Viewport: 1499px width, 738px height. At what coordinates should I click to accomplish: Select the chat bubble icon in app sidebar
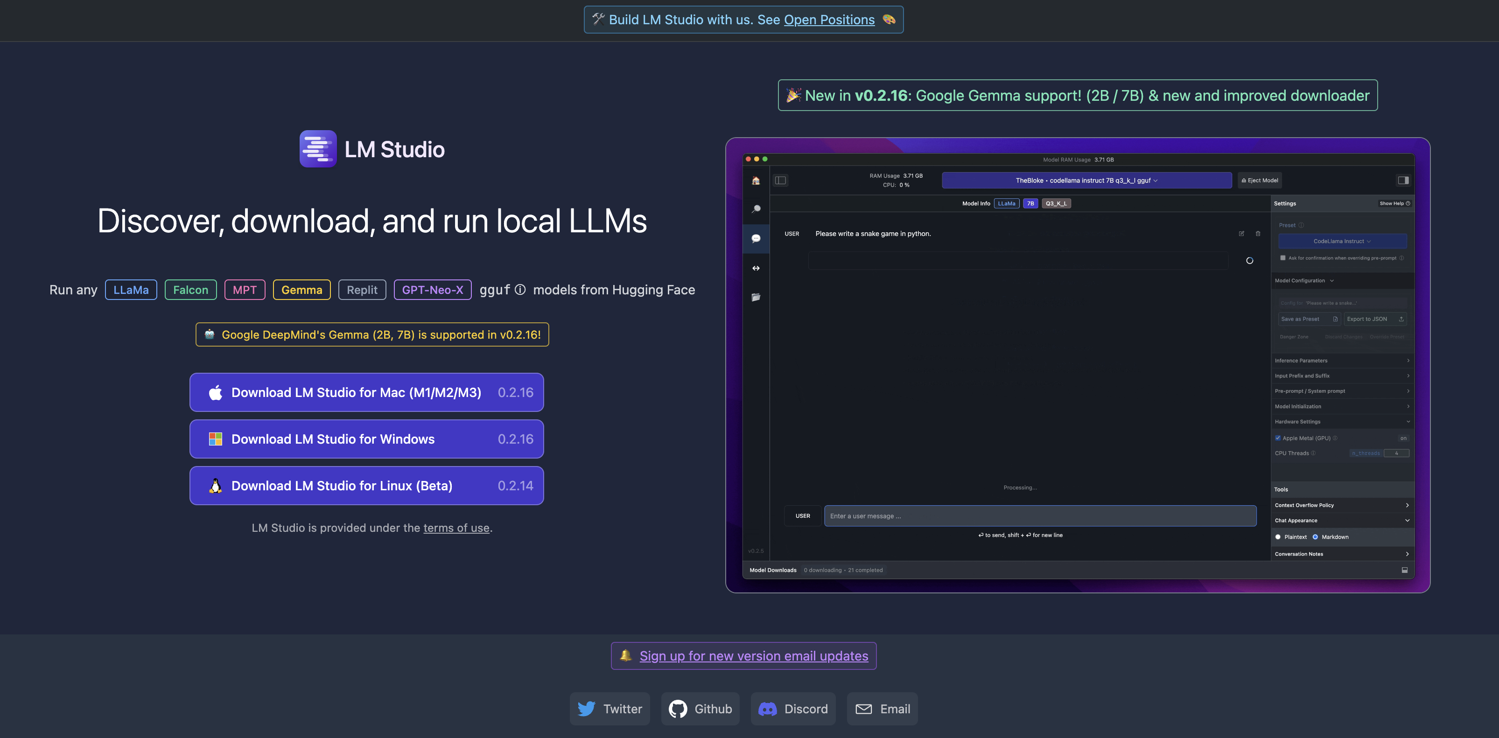(756, 238)
